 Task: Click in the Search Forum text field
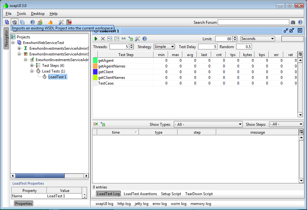(253, 22)
